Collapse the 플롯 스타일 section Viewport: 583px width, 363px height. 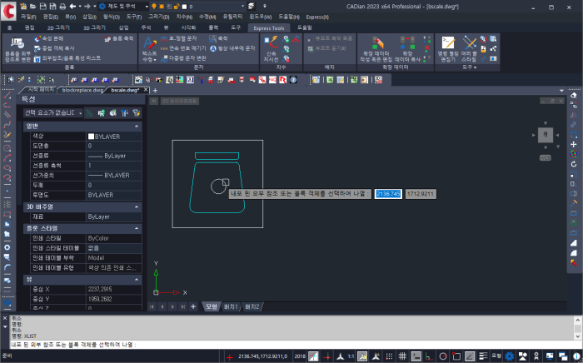pos(137,228)
